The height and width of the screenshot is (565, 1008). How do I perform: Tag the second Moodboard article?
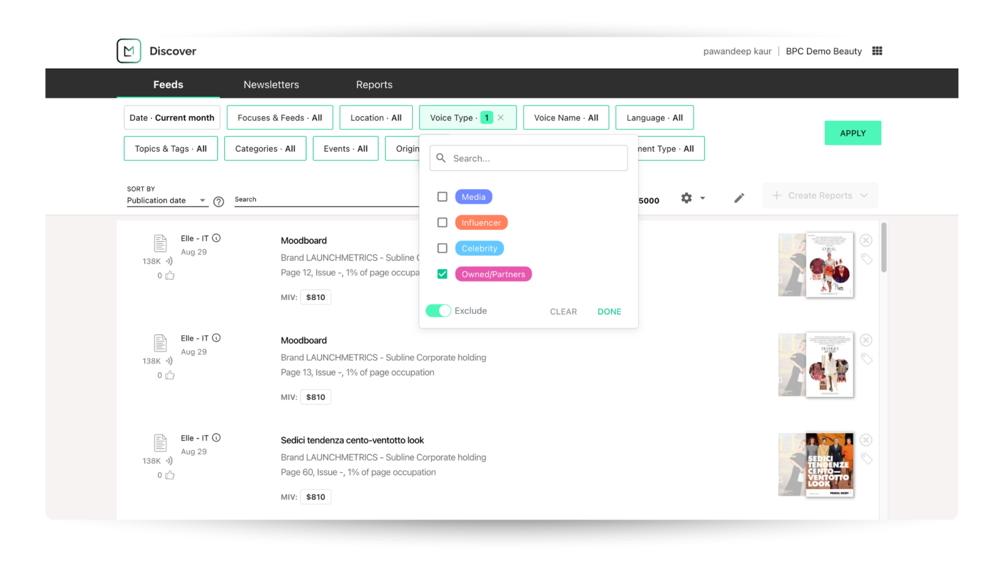click(x=867, y=359)
